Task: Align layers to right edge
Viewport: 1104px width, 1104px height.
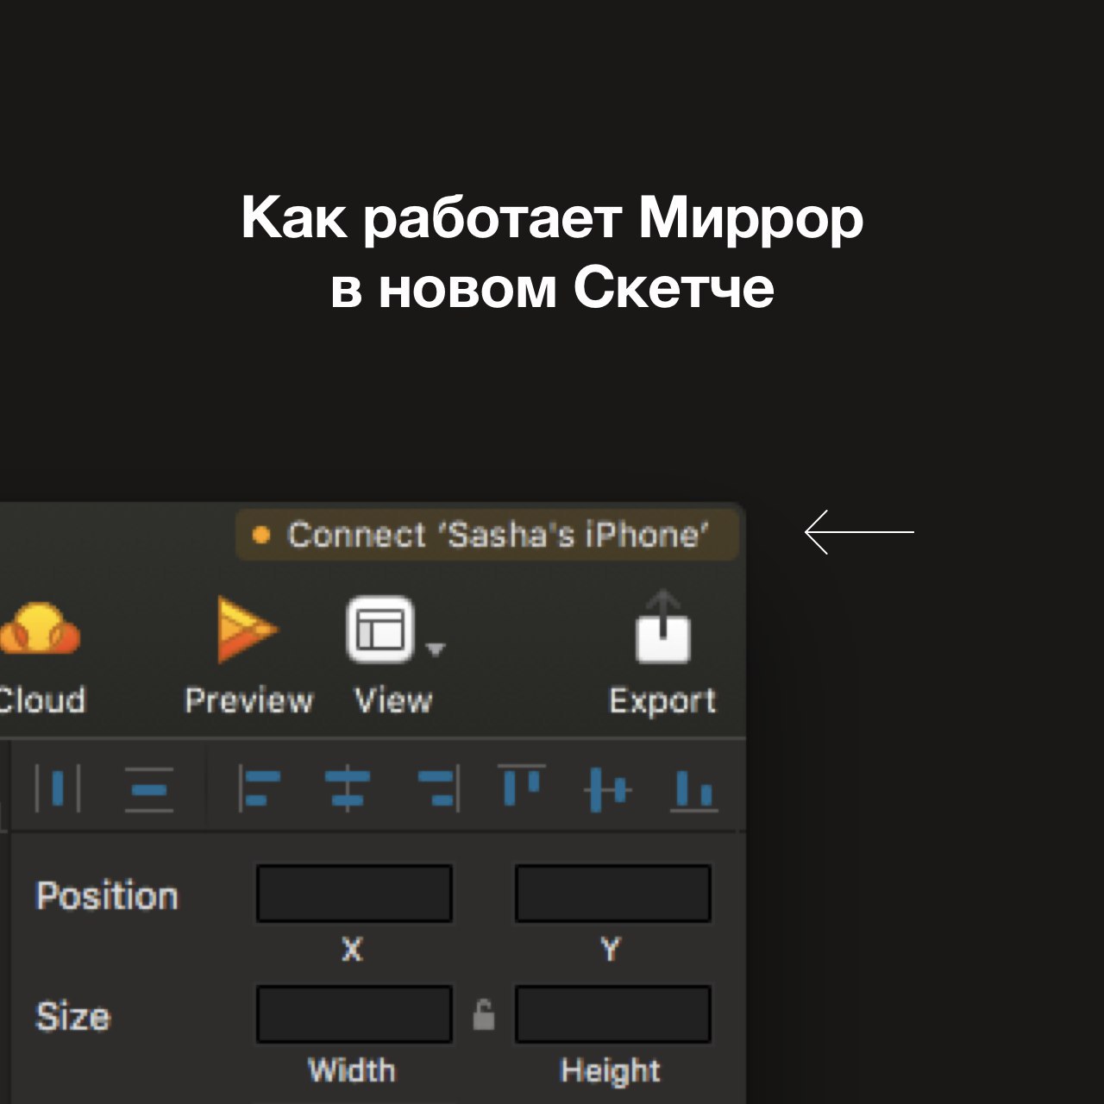Action: [x=438, y=789]
